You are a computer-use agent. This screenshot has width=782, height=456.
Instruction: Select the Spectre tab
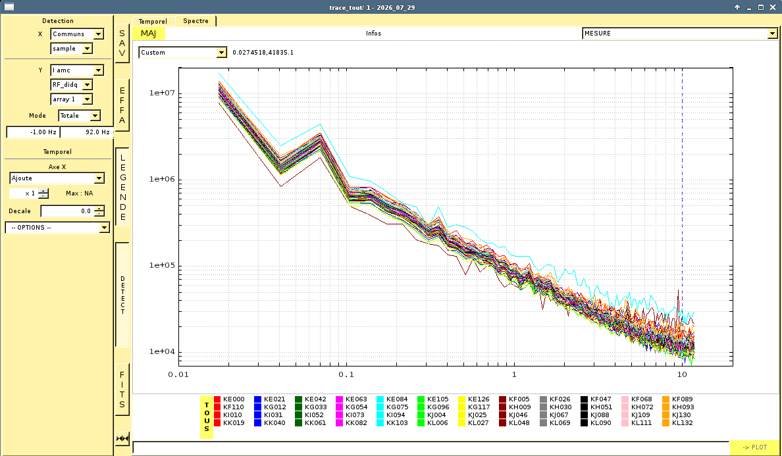(195, 21)
